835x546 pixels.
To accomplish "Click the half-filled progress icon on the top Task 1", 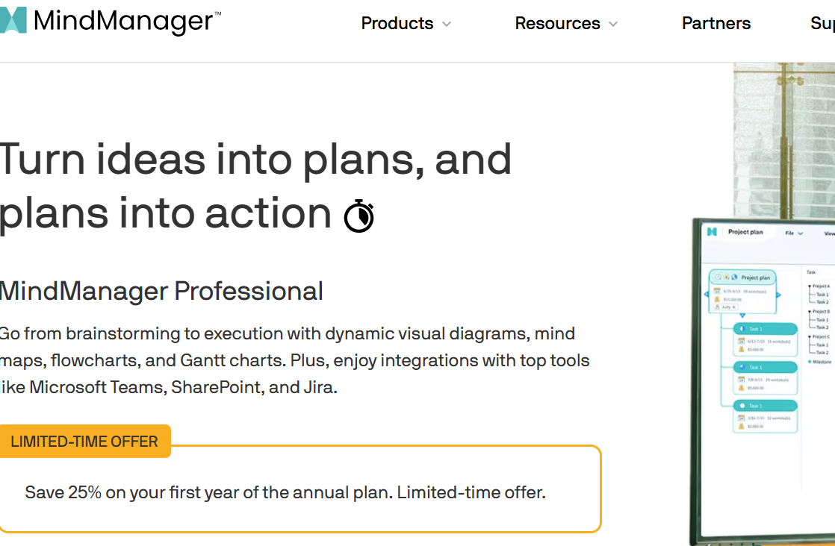I will point(742,328).
